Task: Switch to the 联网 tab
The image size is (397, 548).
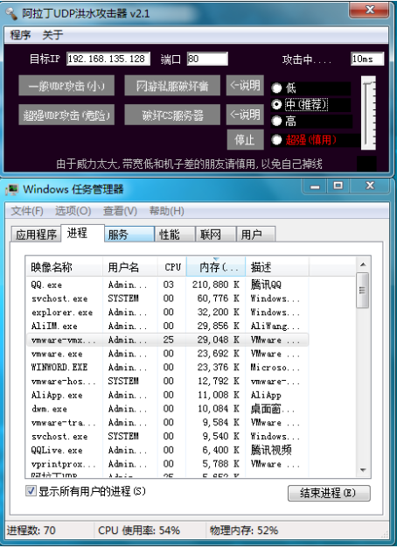Action: pos(215,234)
